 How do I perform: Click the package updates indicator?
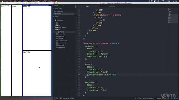point(175,98)
